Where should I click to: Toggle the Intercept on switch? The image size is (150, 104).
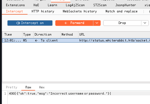30,23
